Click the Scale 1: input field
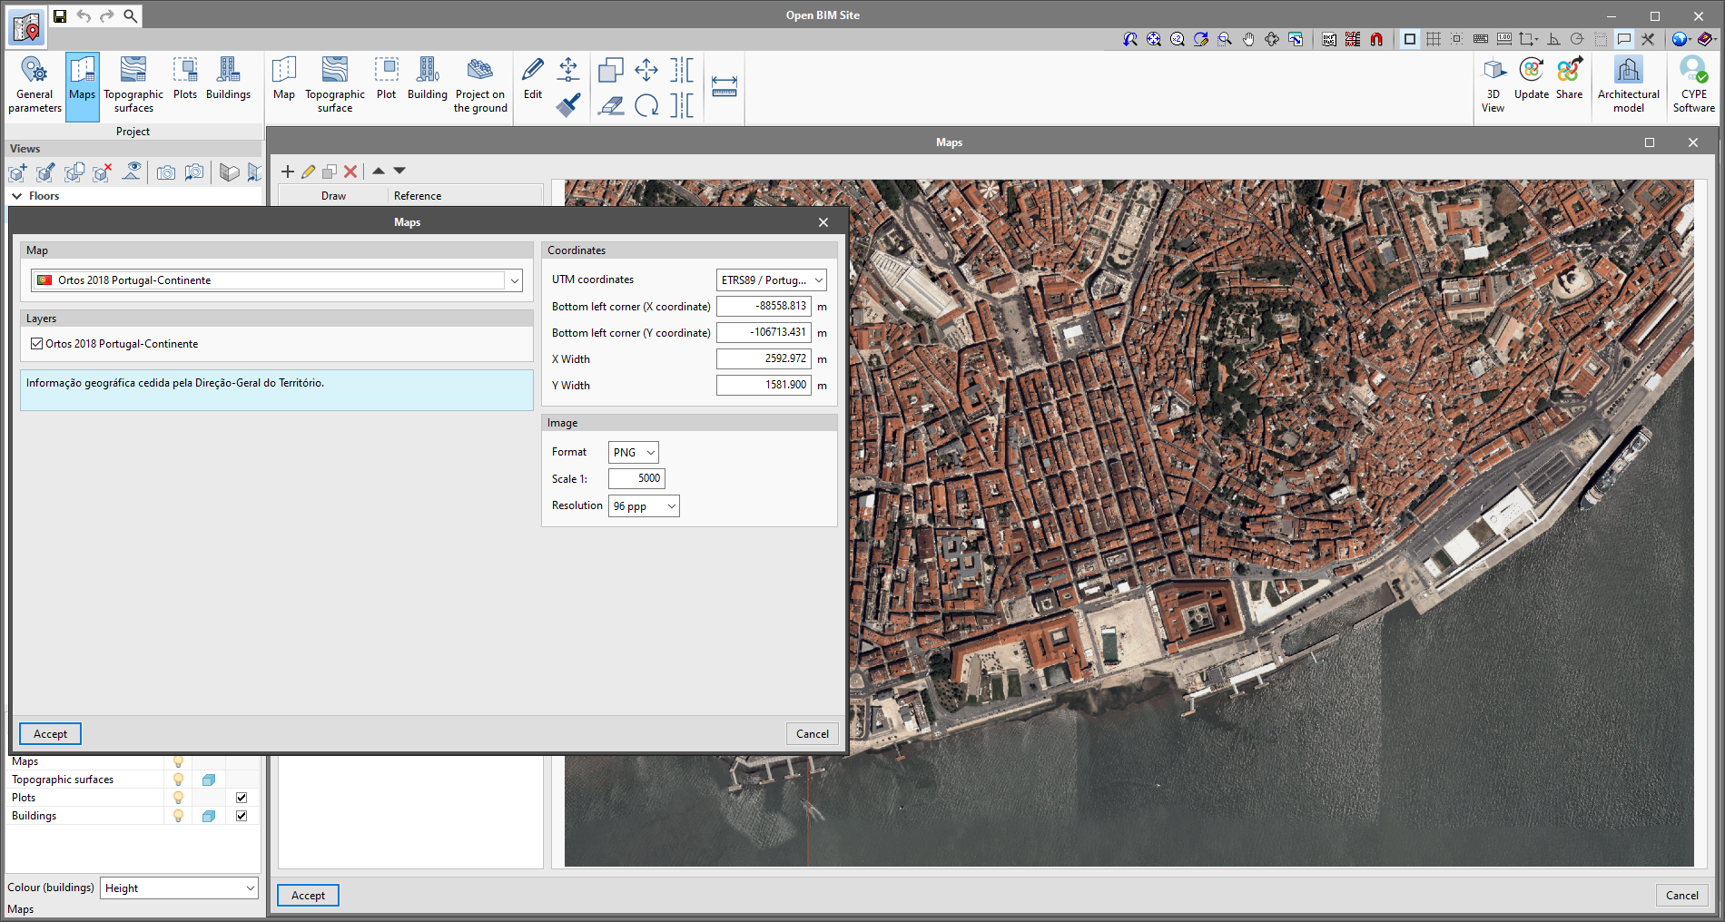 636,478
